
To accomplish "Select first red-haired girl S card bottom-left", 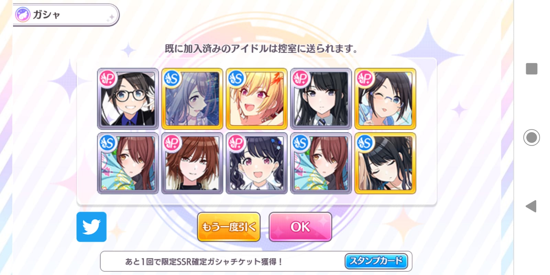I will [128, 163].
